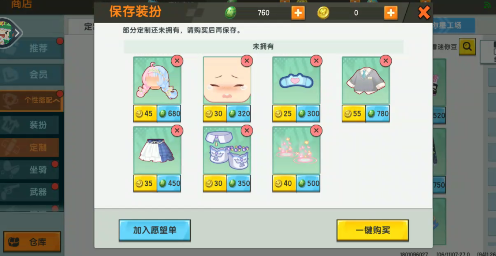Remove the pink sparkle effect item

[x=316, y=130]
